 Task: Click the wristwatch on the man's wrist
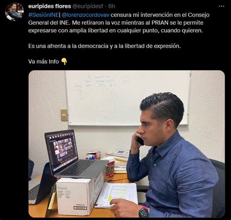click(x=144, y=212)
